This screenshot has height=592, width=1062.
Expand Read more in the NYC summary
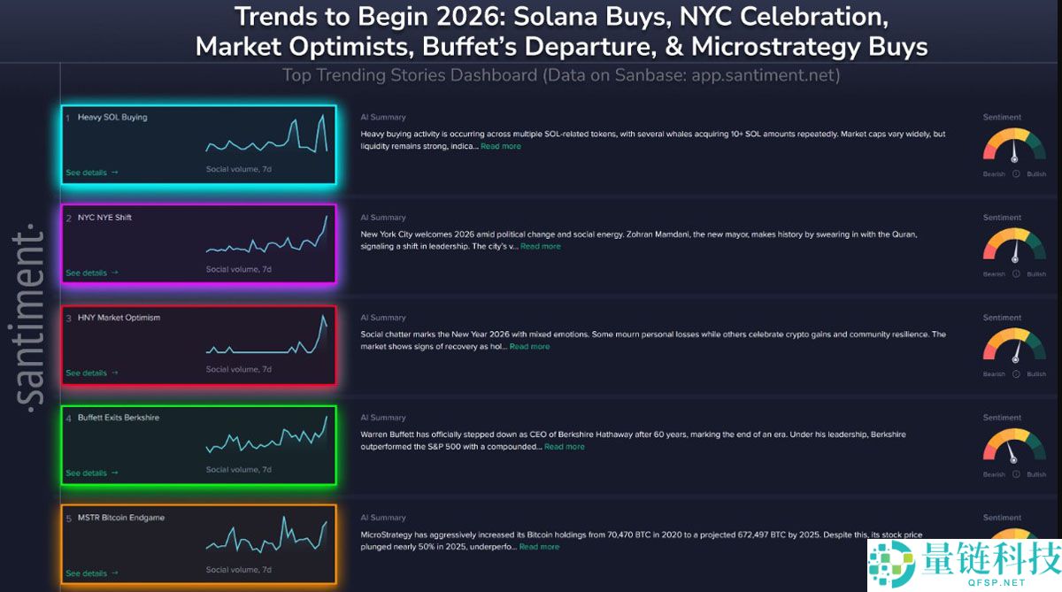(x=540, y=246)
